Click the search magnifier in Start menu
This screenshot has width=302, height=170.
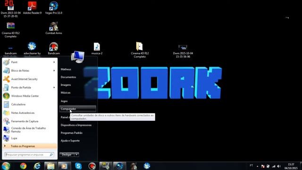(51, 154)
